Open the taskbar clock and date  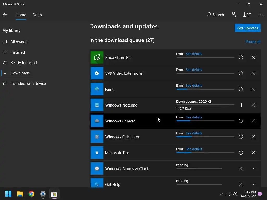coord(248,194)
